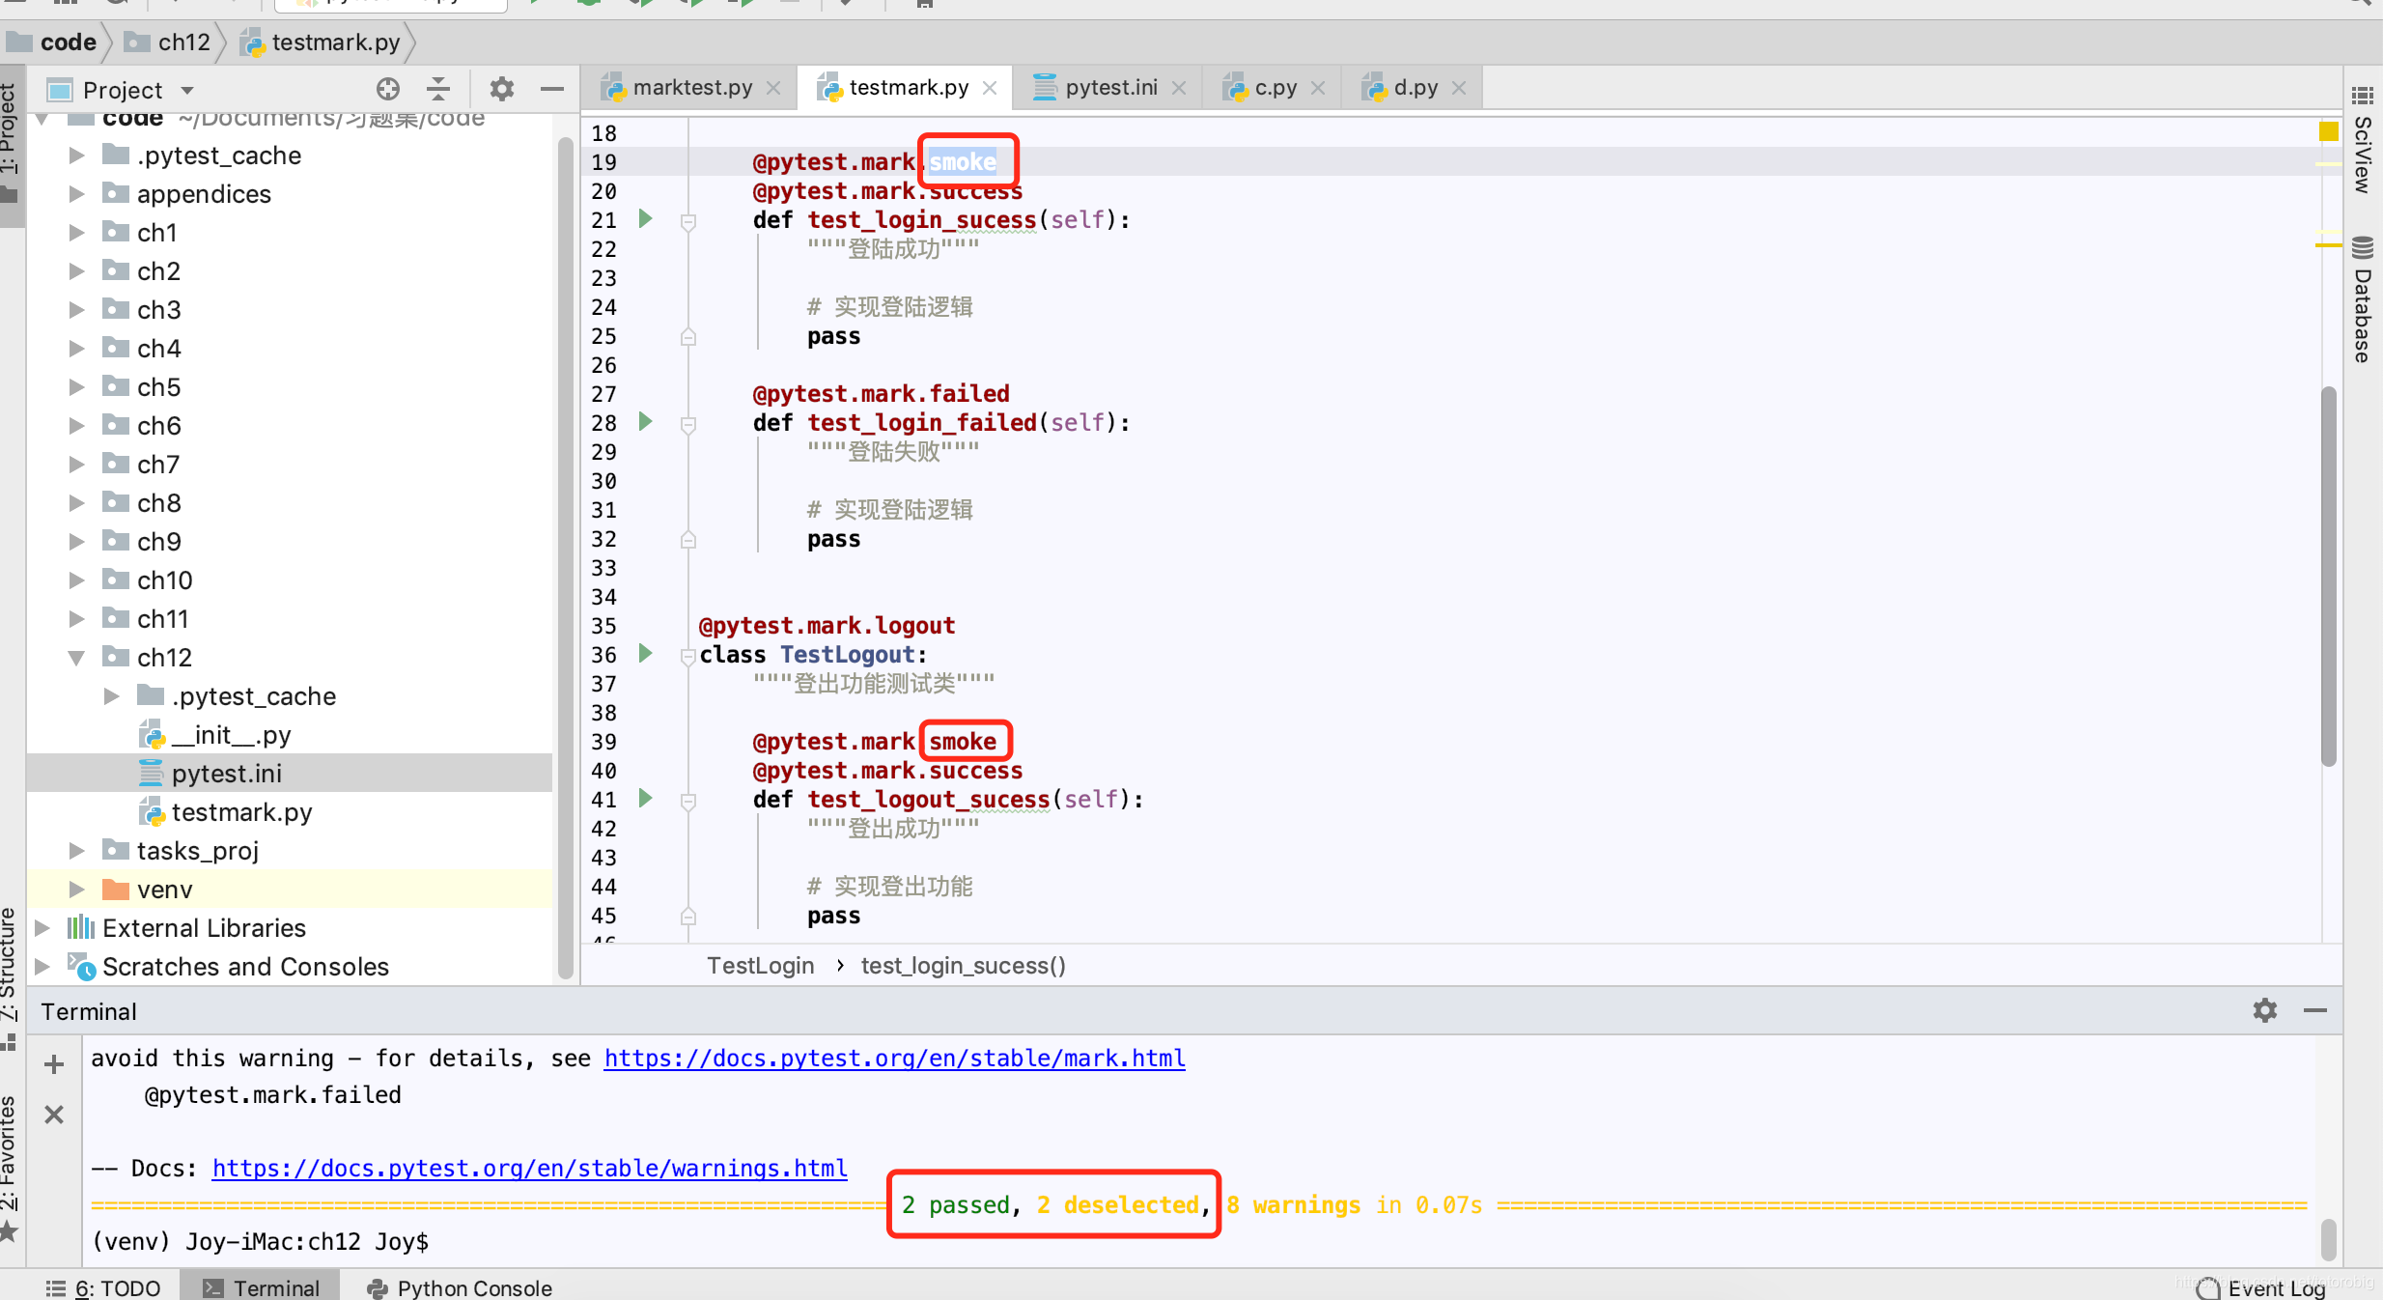Expand External Libraries
The width and height of the screenshot is (2383, 1300).
pyautogui.click(x=41, y=927)
